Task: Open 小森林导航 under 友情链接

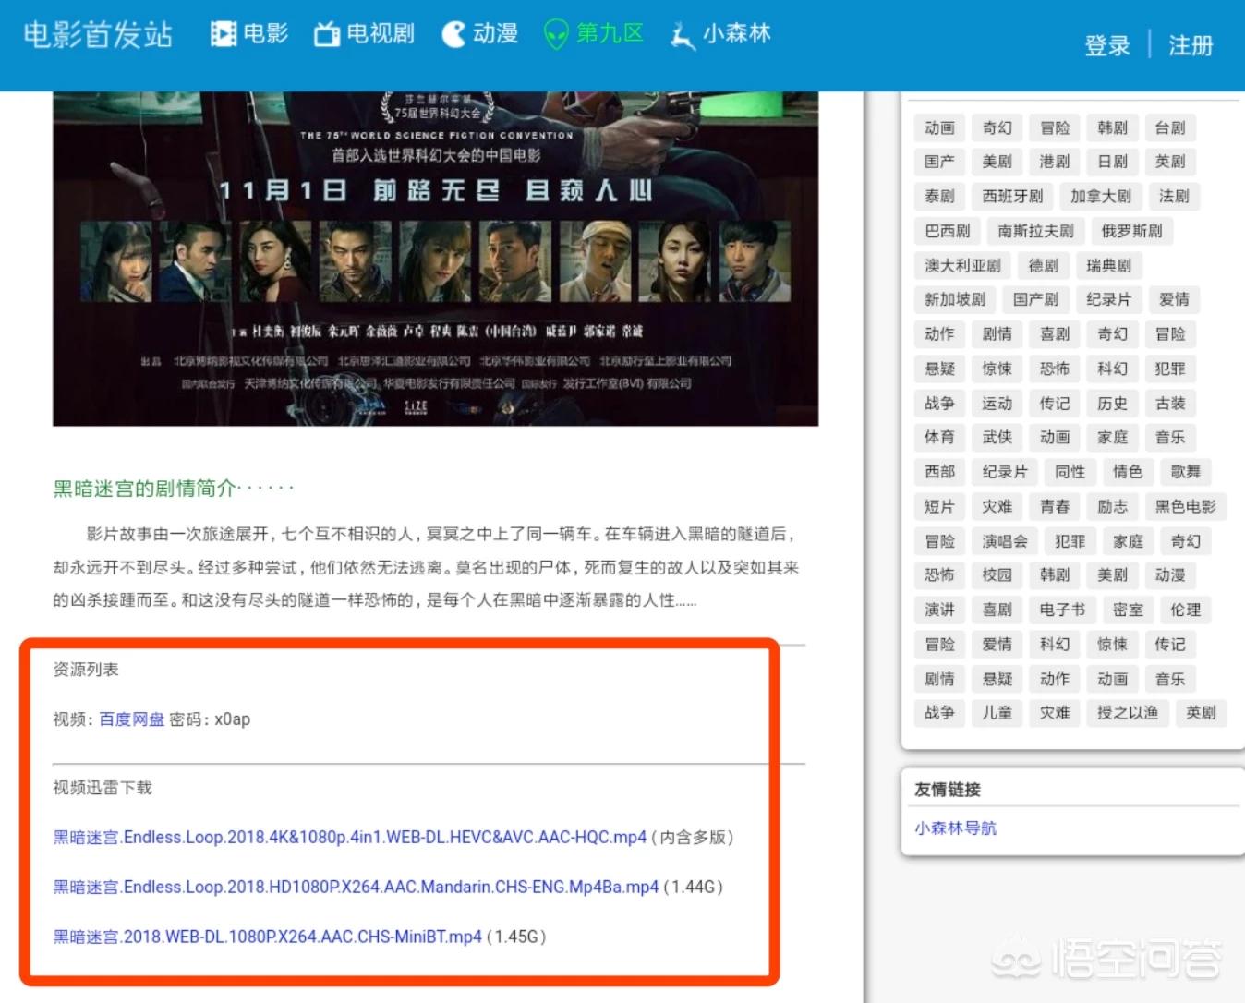Action: (x=956, y=828)
